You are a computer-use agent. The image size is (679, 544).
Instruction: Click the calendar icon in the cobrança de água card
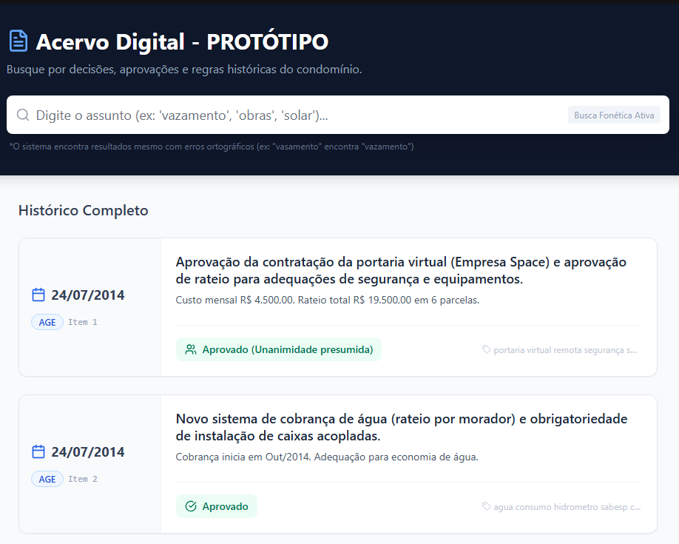pyautogui.click(x=38, y=452)
